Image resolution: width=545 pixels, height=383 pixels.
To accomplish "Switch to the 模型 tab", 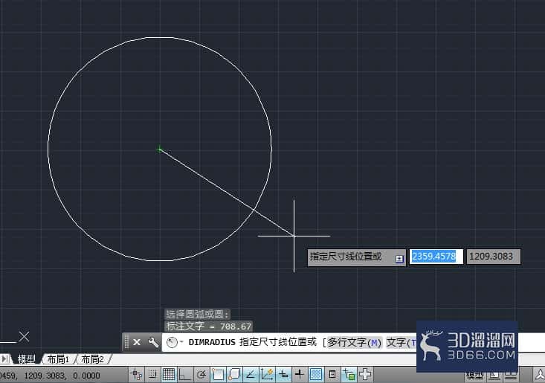I will point(27,359).
